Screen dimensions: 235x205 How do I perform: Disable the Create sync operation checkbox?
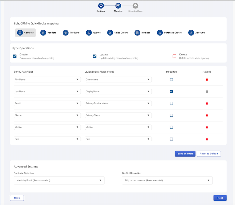pyautogui.click(x=15, y=56)
